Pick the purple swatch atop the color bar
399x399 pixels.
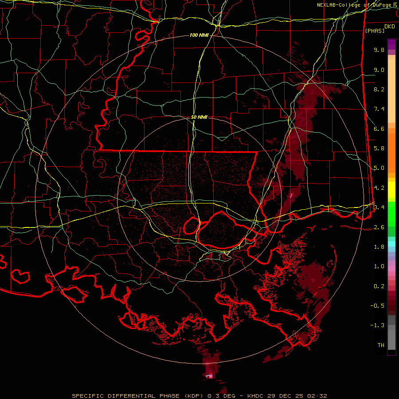[x=391, y=44]
